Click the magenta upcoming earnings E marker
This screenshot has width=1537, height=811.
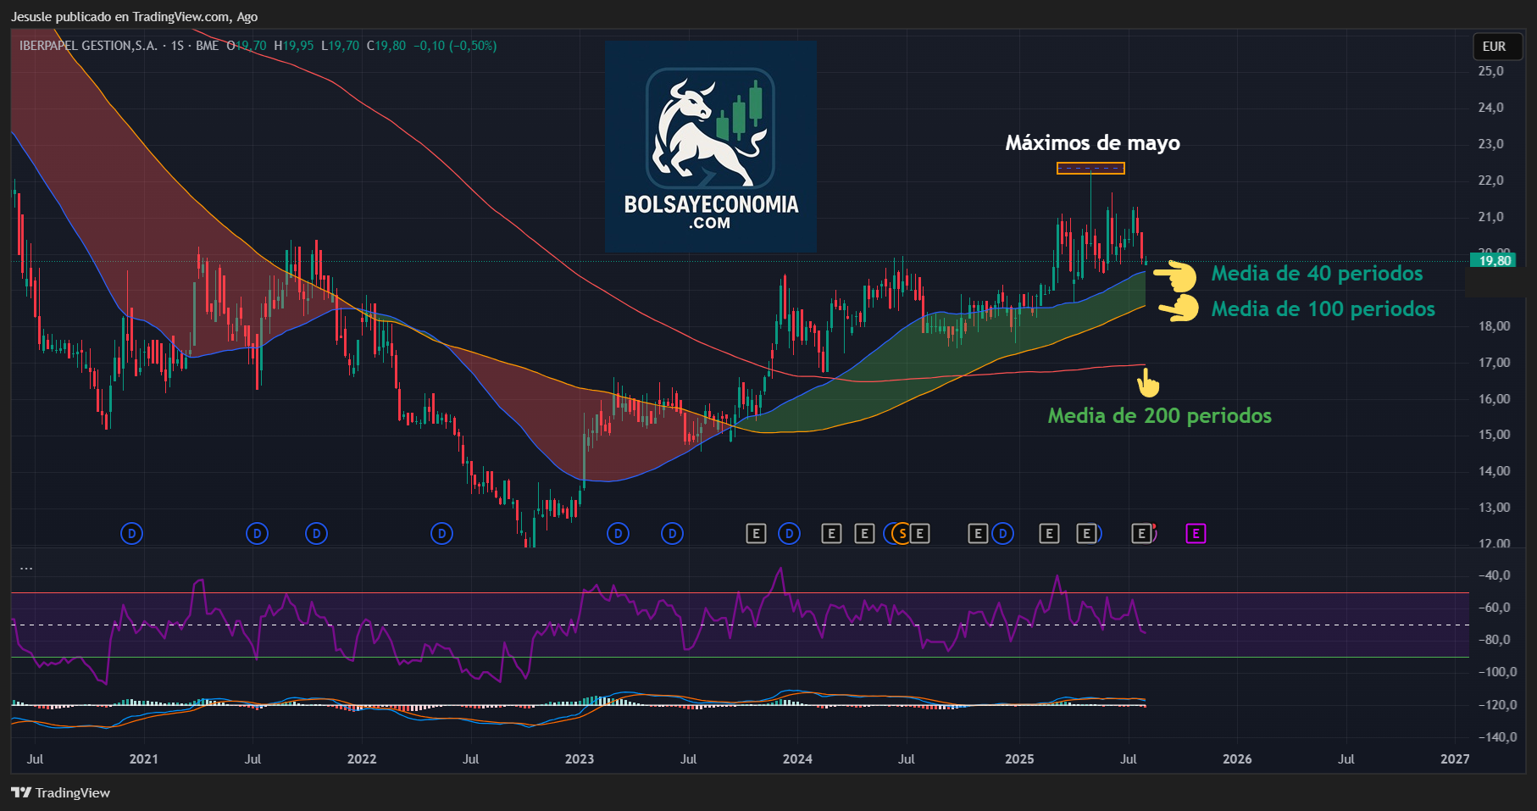pyautogui.click(x=1196, y=533)
